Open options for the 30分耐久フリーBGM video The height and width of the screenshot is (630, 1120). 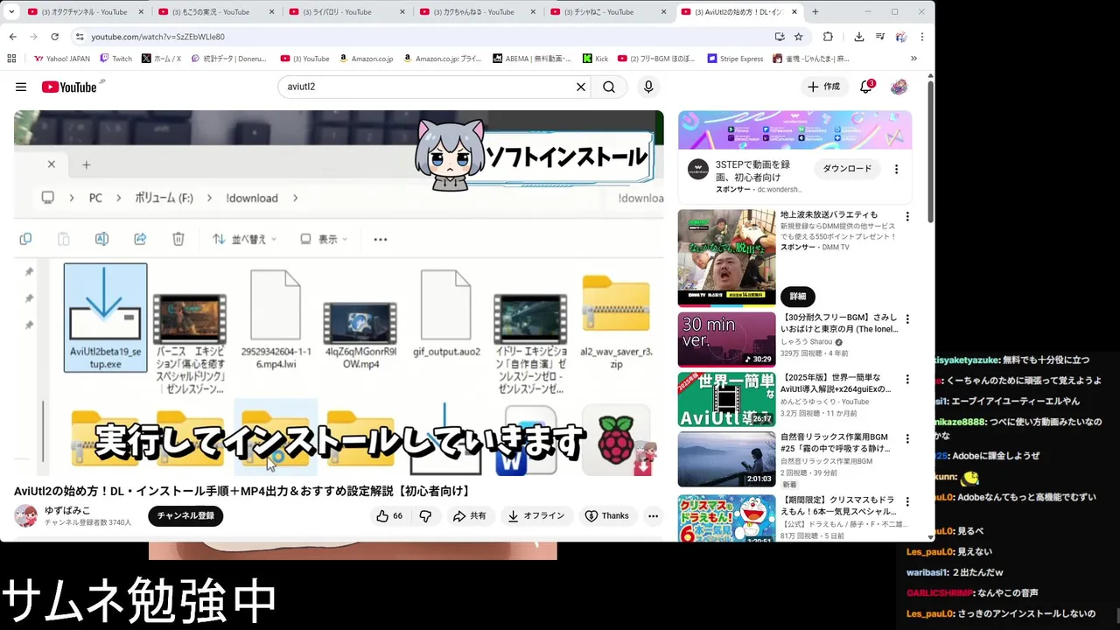(x=906, y=320)
